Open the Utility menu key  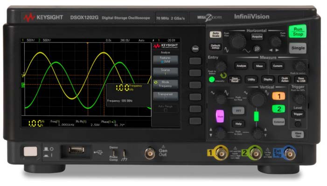(x=251, y=79)
